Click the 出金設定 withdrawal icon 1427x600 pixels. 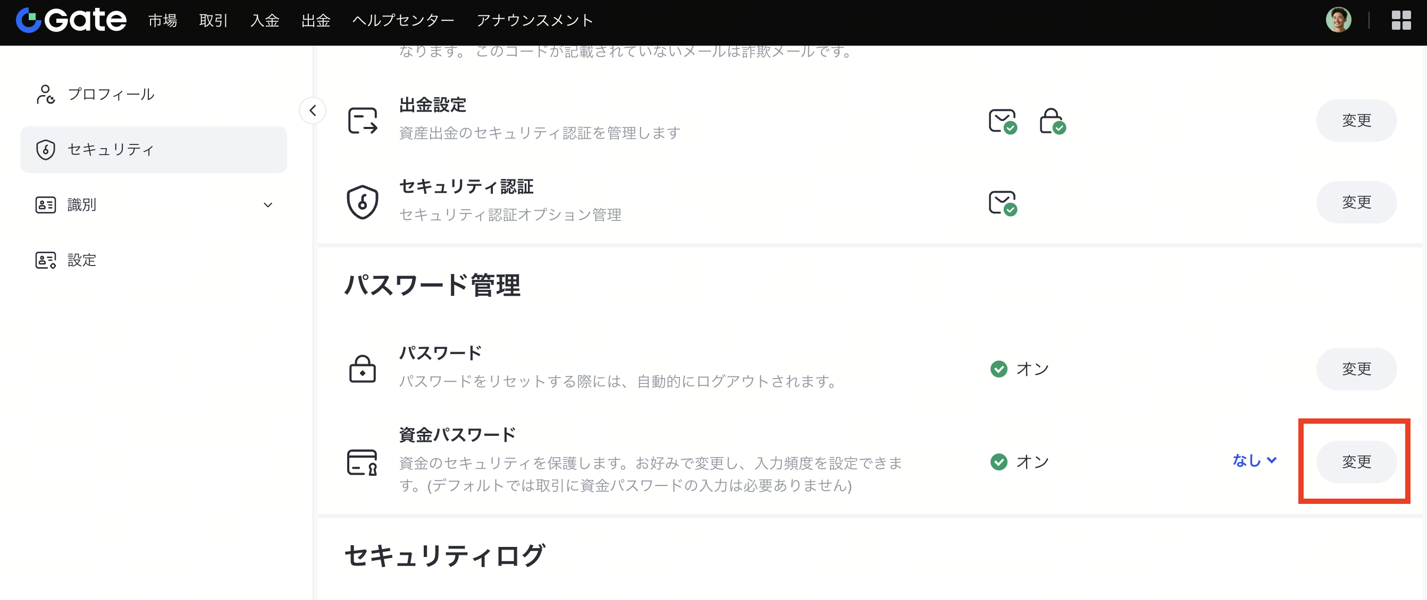click(x=362, y=120)
